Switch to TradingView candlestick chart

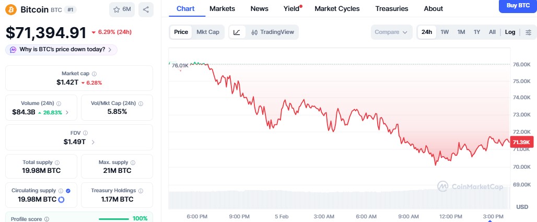pyautogui.click(x=272, y=32)
